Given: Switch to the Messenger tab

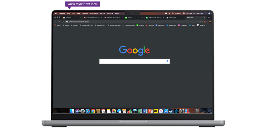Looking at the screenshot, I should click(x=175, y=18).
